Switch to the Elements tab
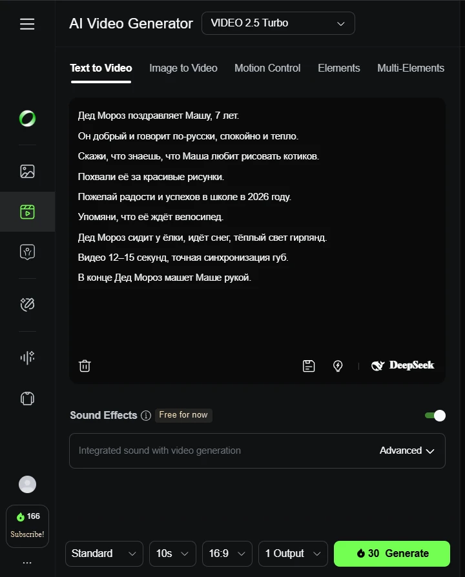 [338, 68]
